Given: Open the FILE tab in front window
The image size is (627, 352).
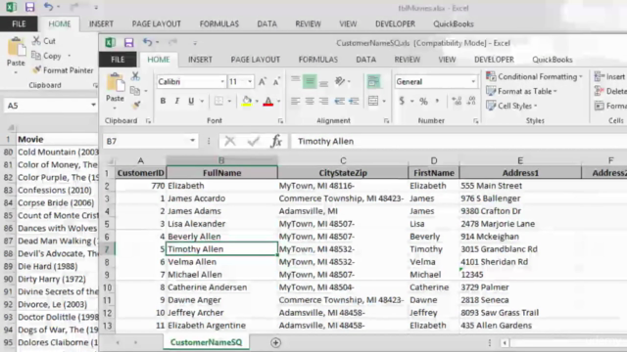Looking at the screenshot, I should click(x=118, y=60).
